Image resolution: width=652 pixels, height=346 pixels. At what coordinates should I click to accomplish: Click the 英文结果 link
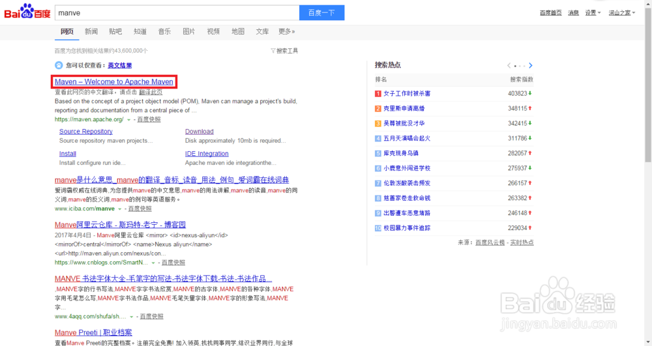pyautogui.click(x=120, y=65)
